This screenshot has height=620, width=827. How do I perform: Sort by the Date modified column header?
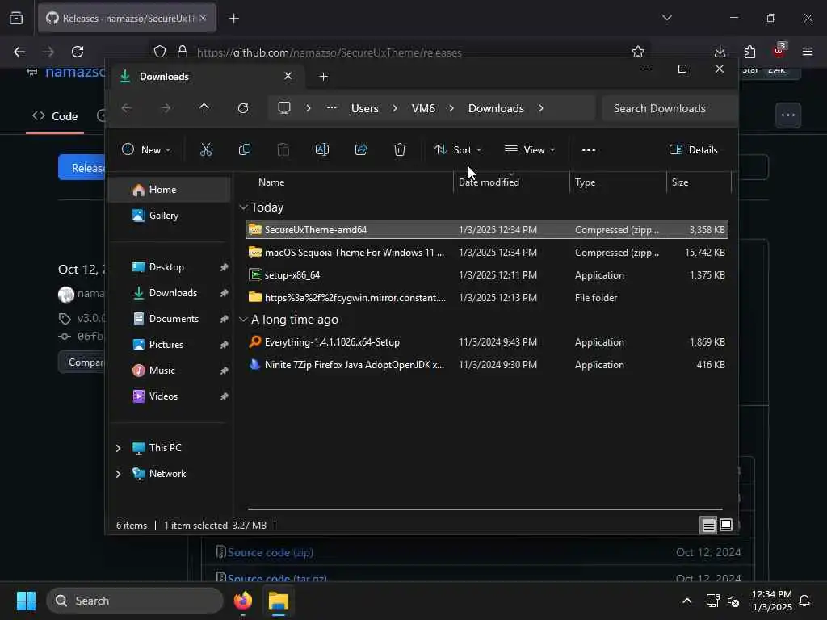point(510,182)
